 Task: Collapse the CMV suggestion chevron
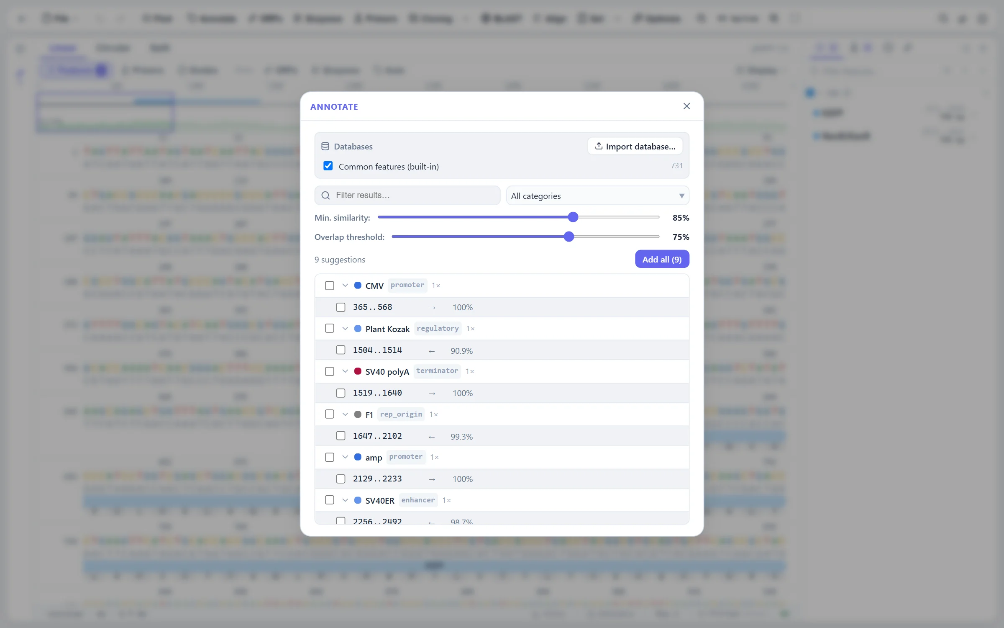345,286
